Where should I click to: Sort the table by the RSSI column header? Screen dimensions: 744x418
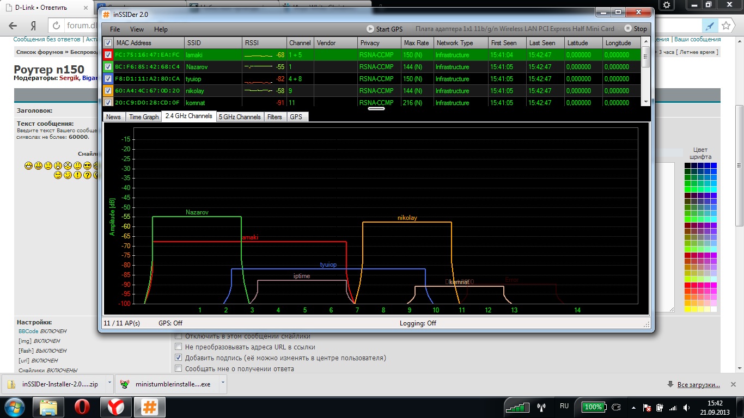[x=264, y=43]
